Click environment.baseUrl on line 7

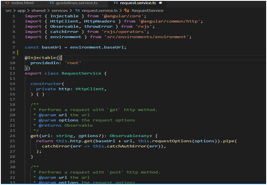tap(97, 47)
